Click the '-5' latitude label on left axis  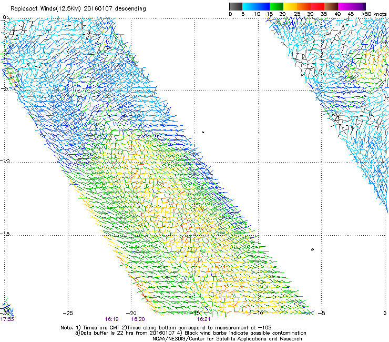[4, 88]
